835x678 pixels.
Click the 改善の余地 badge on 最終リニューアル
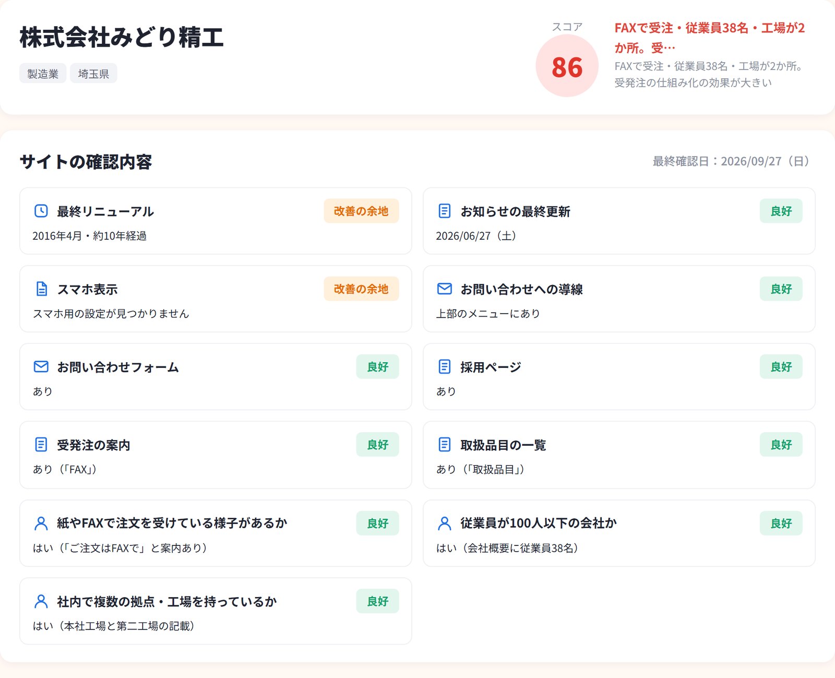coord(361,211)
